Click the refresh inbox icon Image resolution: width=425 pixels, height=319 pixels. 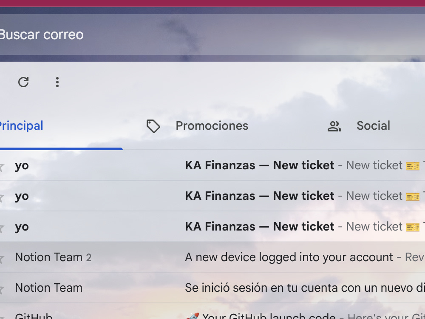tap(23, 82)
